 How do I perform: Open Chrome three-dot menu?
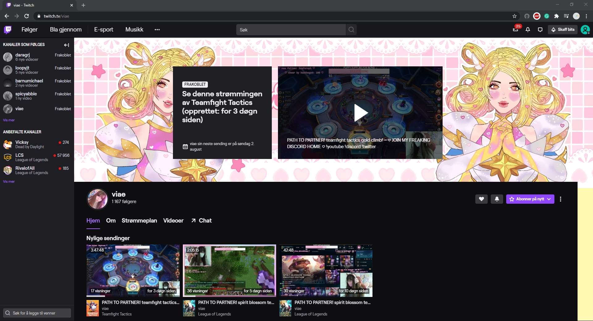586,16
